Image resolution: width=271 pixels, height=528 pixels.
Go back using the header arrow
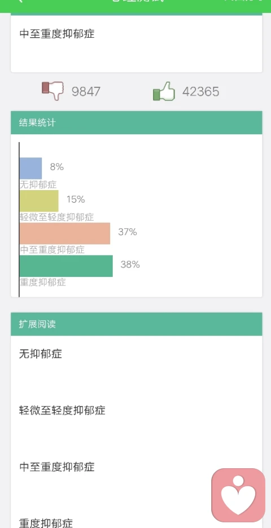click(20, 1)
